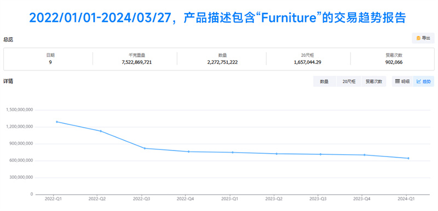
Task: Click the Furniture trend report title
Action: [x=217, y=18]
